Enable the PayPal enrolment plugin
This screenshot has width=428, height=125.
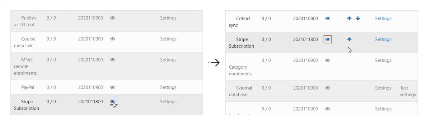(x=113, y=87)
